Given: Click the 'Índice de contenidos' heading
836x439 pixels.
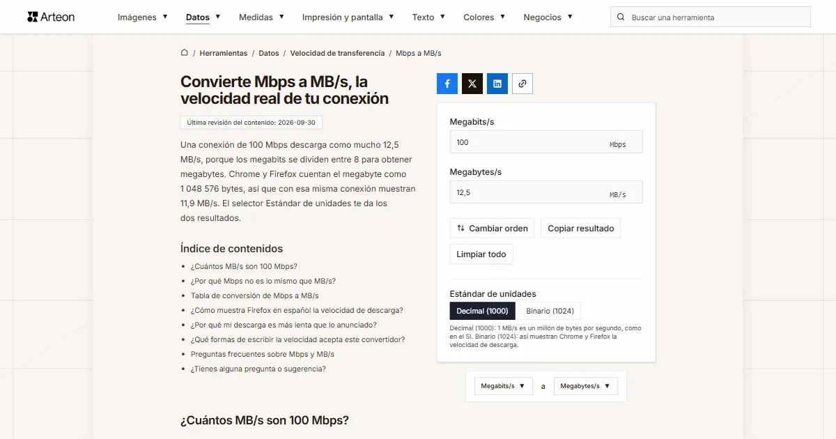Looking at the screenshot, I should tap(232, 249).
